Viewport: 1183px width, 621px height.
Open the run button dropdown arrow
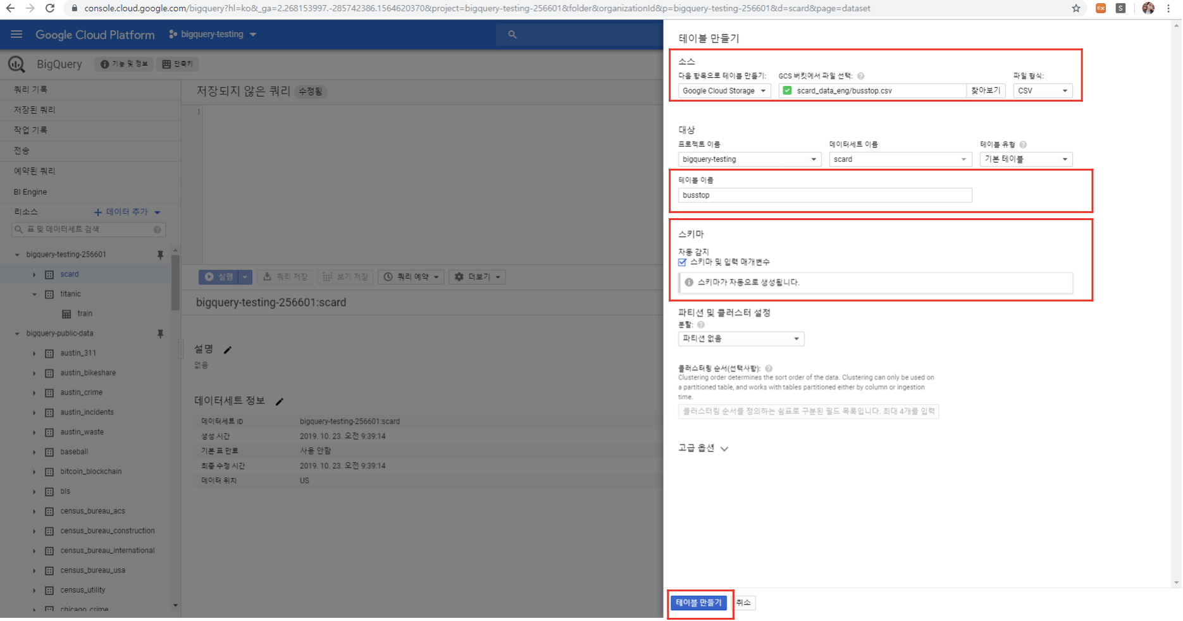tap(245, 277)
